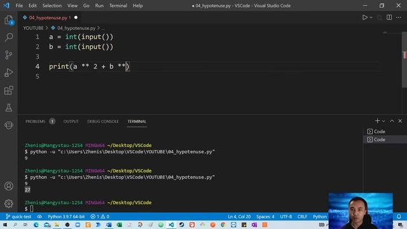Image resolution: width=407 pixels, height=229 pixels.
Task: Click the unsaved dot on the editor tab
Action: [x=76, y=17]
